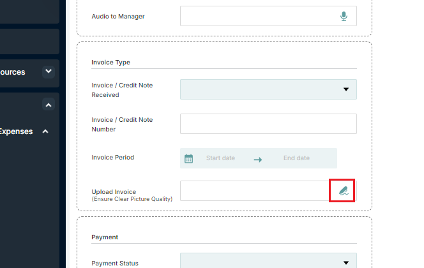
Task: Click the microphone icon in Audio to Manager
Action: click(344, 16)
